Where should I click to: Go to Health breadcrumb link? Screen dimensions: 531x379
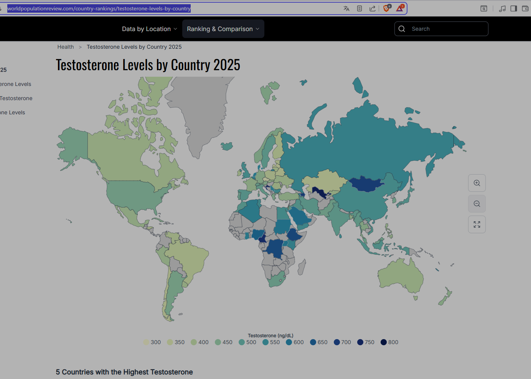pyautogui.click(x=66, y=47)
